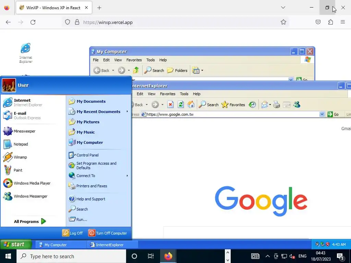Open Windows Task View
The height and width of the screenshot is (263, 351).
point(151,256)
